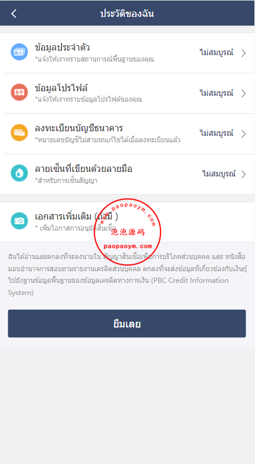
Task: Open the ข้อมูลโปรไฟล์ section title
Action: coord(61,88)
